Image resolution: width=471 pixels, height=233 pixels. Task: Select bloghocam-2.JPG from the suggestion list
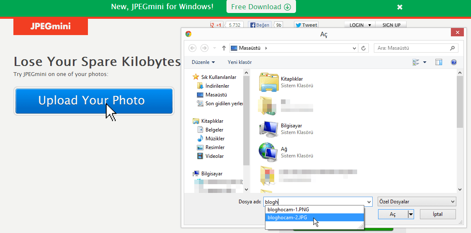[287, 218]
